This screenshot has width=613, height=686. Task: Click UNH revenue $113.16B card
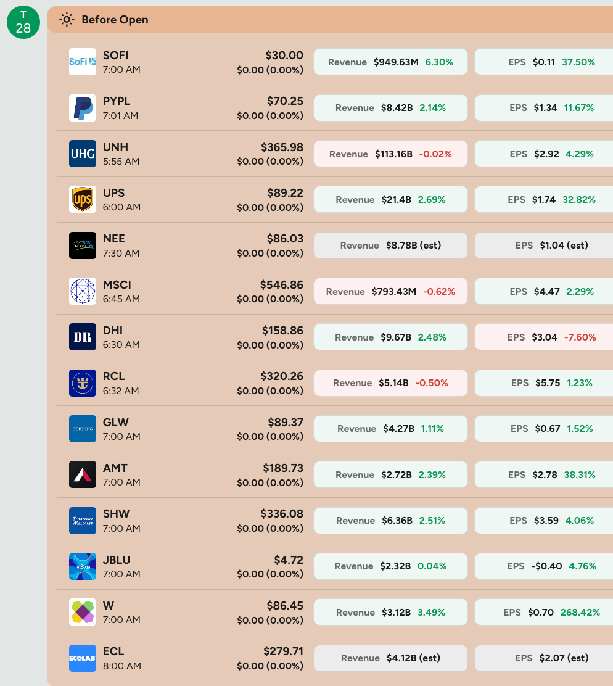(390, 154)
